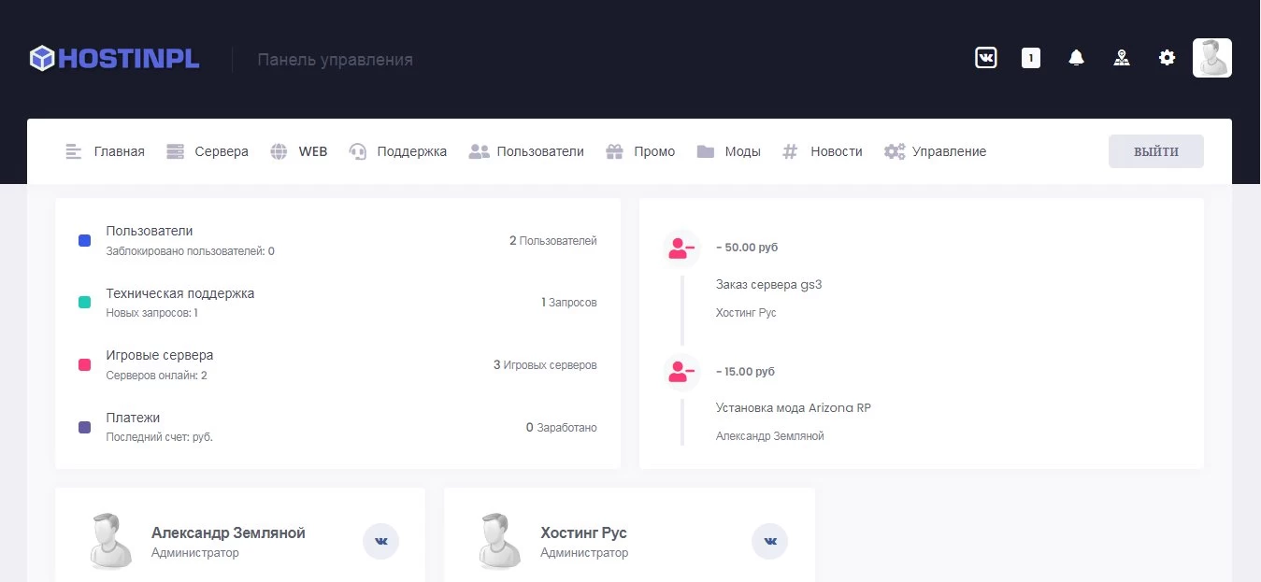Open Хостинг Рус administrator card name

pyautogui.click(x=583, y=532)
